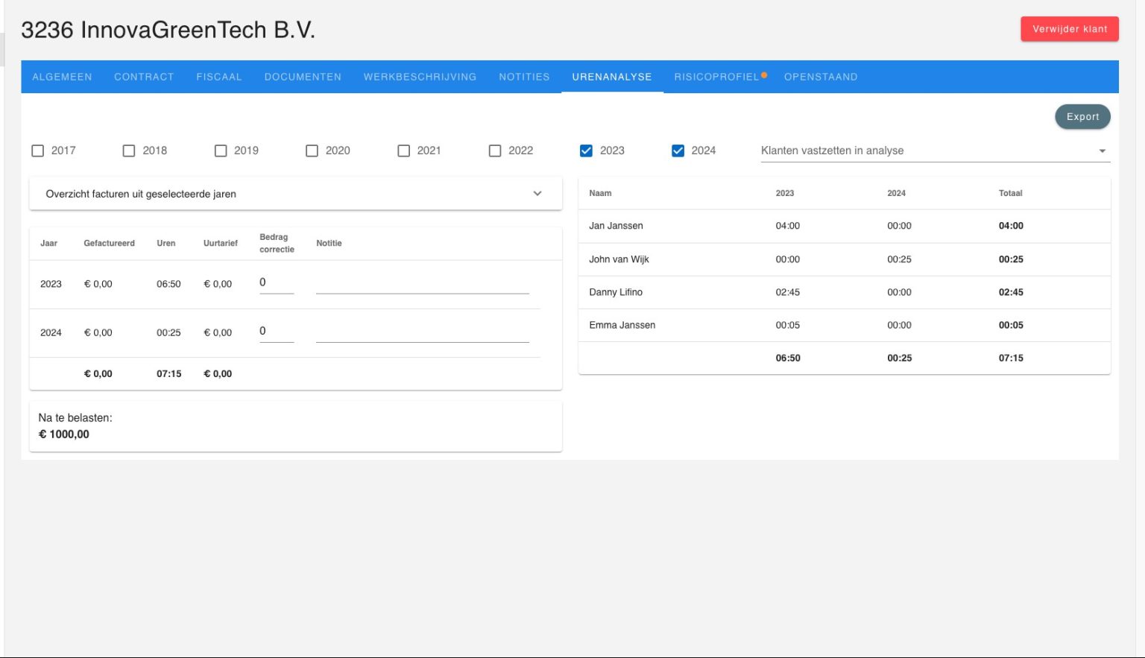Screen dimensions: 1145x658
Task: Select the 2021 year checkbox
Action: (x=404, y=151)
